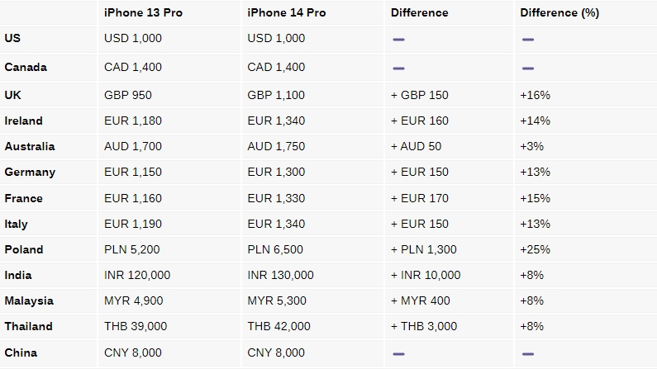This screenshot has width=657, height=369.
Task: Click the GBP 1,100 price cell
Action: click(276, 95)
